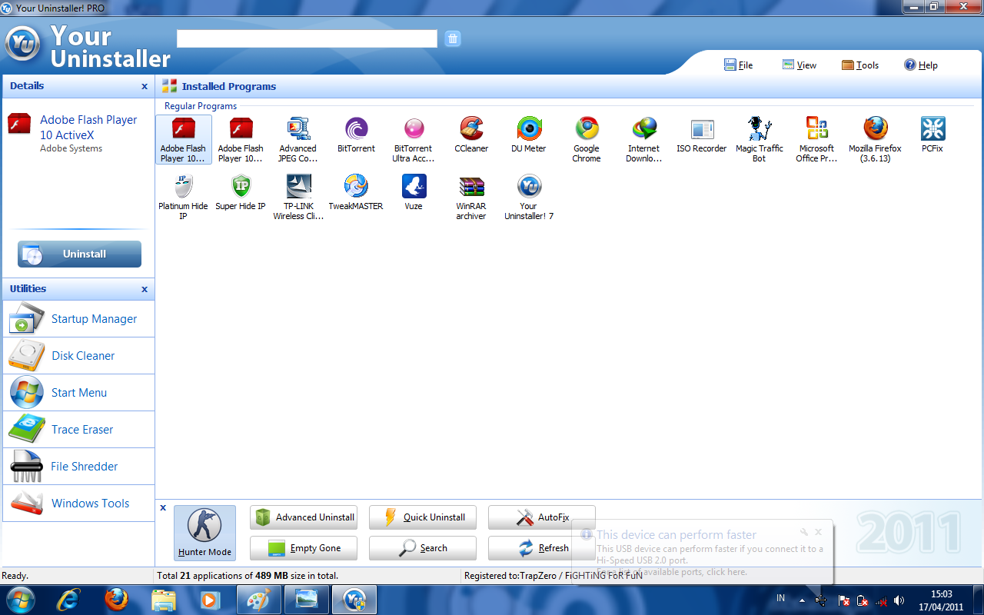The image size is (984, 615).
Task: Click the Refresh button
Action: (542, 548)
